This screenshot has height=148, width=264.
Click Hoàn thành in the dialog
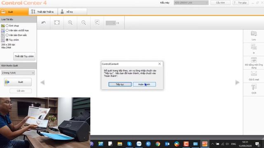(x=144, y=84)
